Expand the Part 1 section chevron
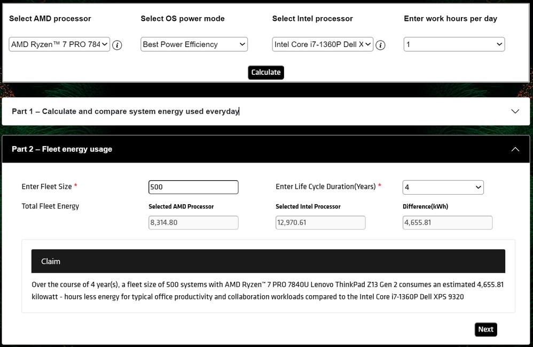Screen dimensions: 533x347 pyautogui.click(x=515, y=111)
